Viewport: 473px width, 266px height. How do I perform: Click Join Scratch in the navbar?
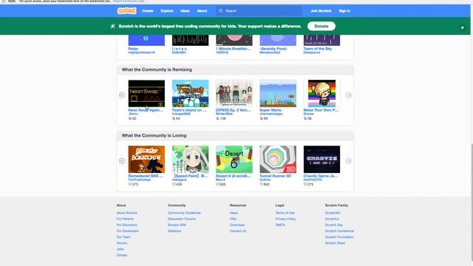point(321,11)
